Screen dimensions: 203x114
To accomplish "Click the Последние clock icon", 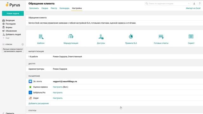I will tap(3, 24).
